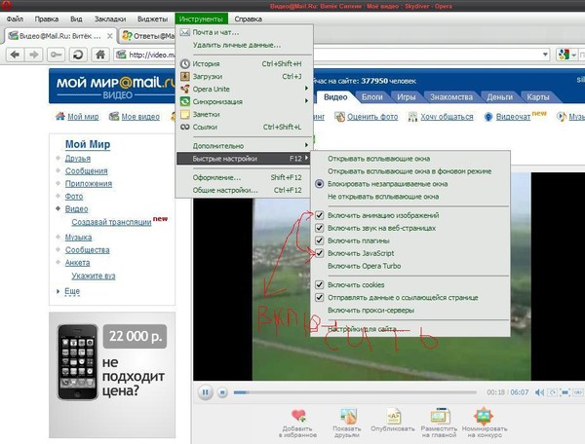Close the Видео@Mail.Ru tab
Image resolution: width=585 pixels, height=444 pixels.
point(109,36)
